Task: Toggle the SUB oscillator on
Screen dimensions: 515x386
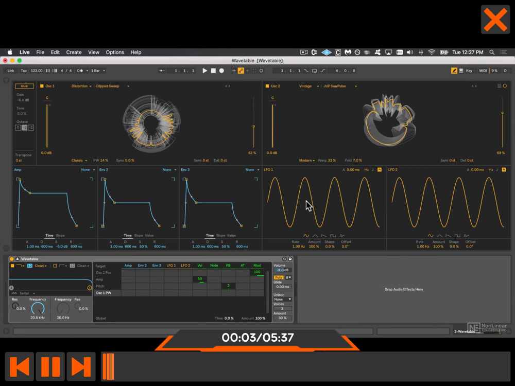Action: pos(24,86)
